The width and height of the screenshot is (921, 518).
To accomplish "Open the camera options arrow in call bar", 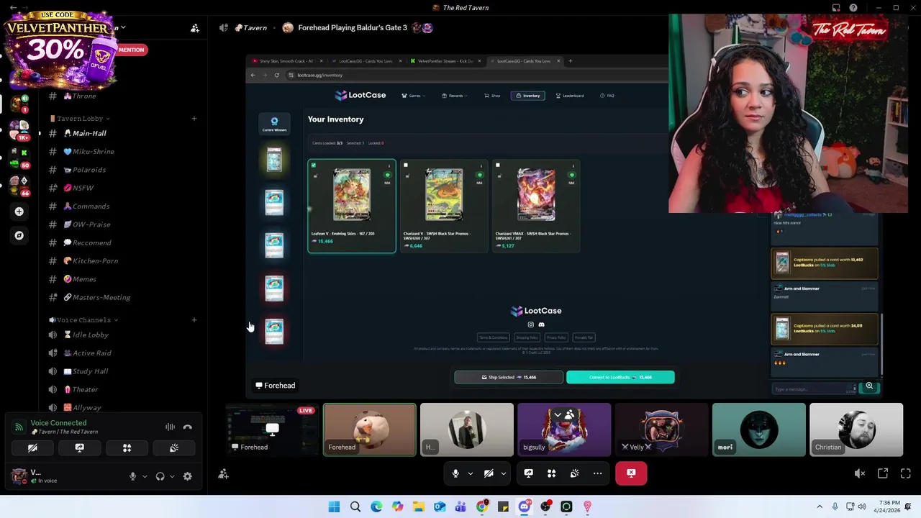I will tap(504, 473).
